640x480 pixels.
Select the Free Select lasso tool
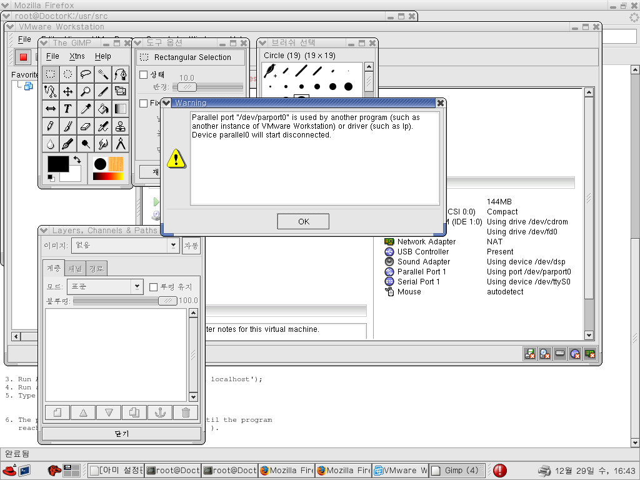click(85, 74)
